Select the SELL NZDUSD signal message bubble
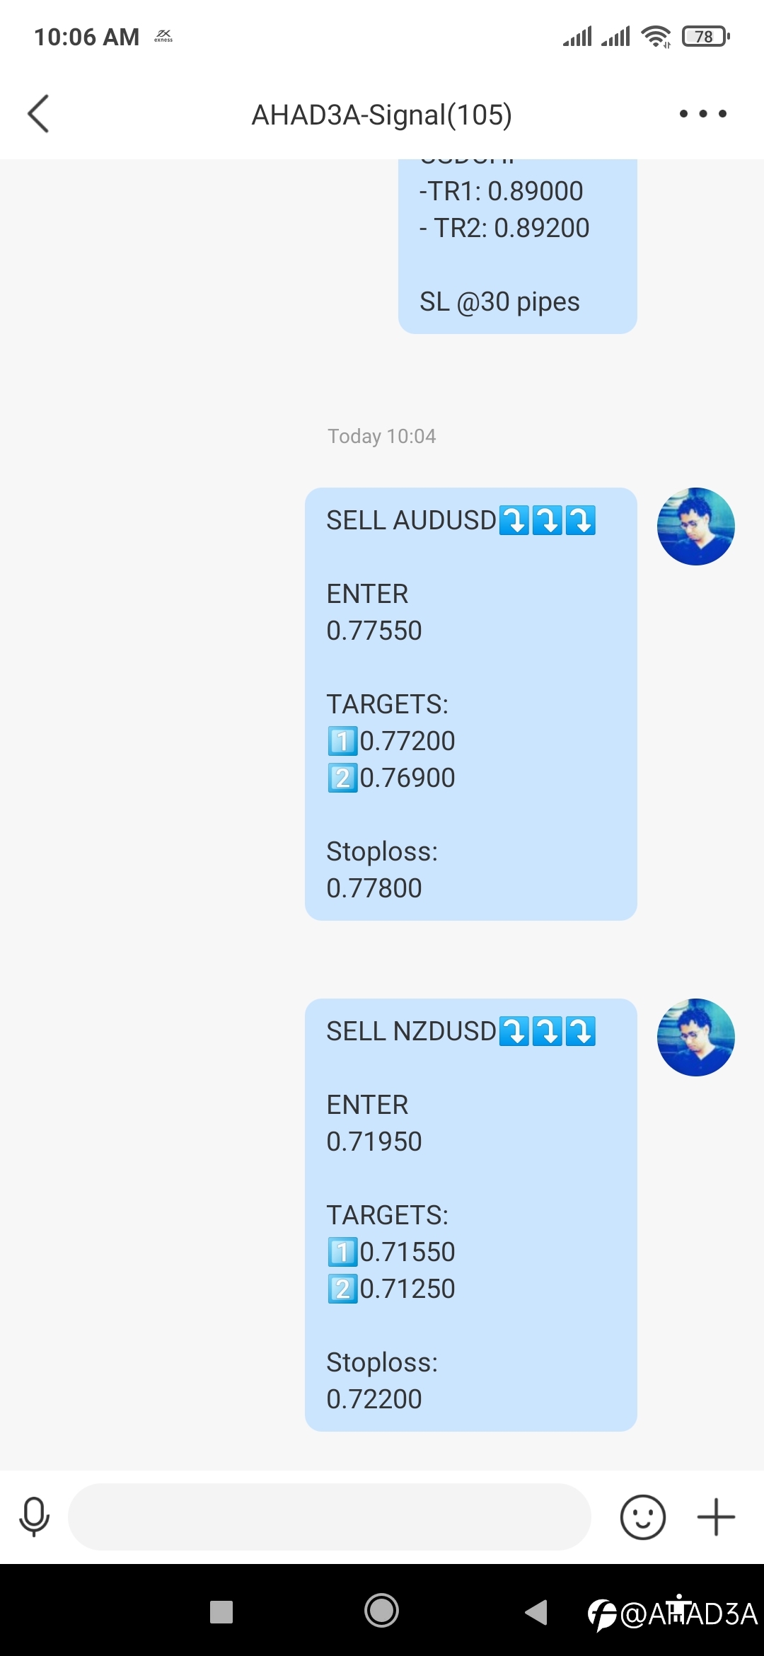 point(471,1215)
